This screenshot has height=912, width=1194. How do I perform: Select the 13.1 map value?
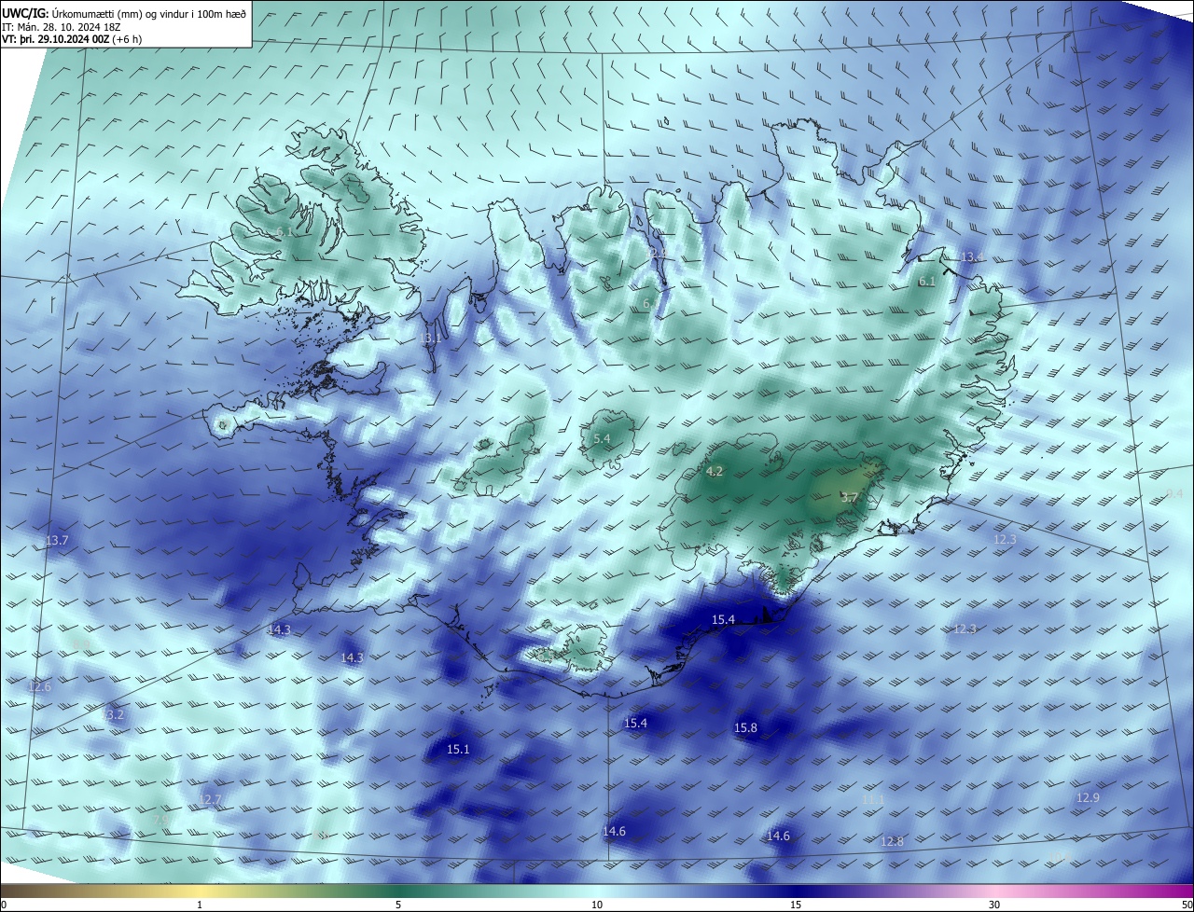pyautogui.click(x=430, y=338)
